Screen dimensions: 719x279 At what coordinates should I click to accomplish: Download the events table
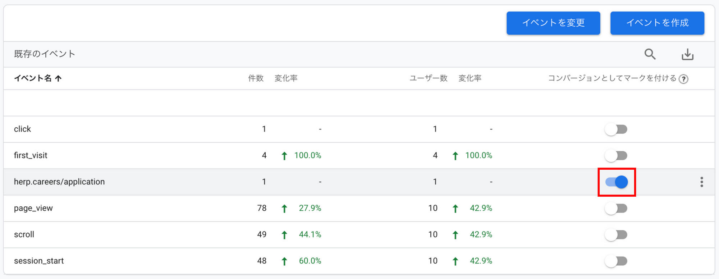point(687,54)
